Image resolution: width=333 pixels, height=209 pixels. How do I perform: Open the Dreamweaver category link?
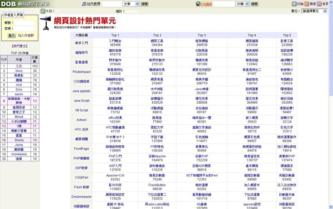coord(82,197)
